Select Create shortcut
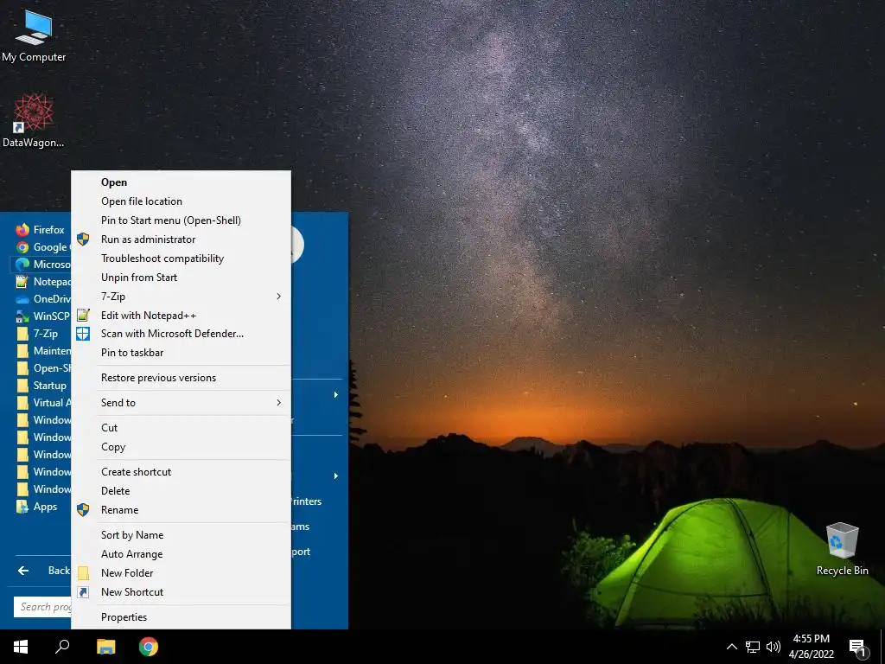The height and width of the screenshot is (664, 885). click(181, 472)
